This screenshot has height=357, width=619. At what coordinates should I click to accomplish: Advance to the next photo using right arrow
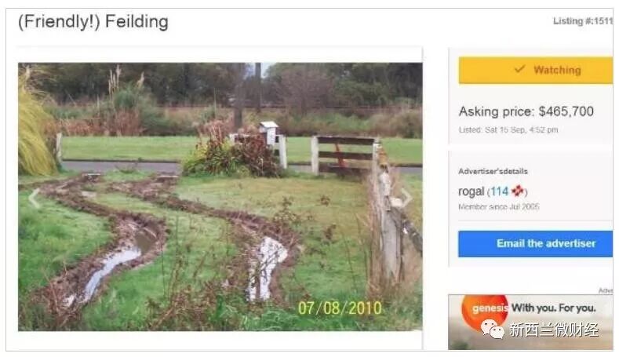click(406, 197)
